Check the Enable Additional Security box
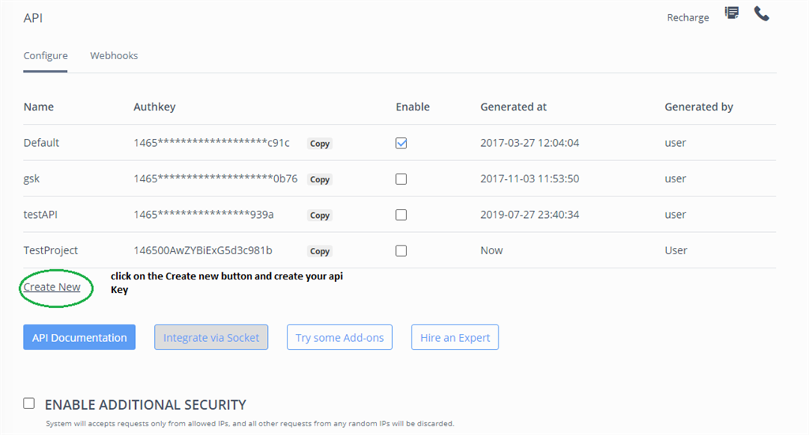The height and width of the screenshot is (435, 809). tap(29, 403)
